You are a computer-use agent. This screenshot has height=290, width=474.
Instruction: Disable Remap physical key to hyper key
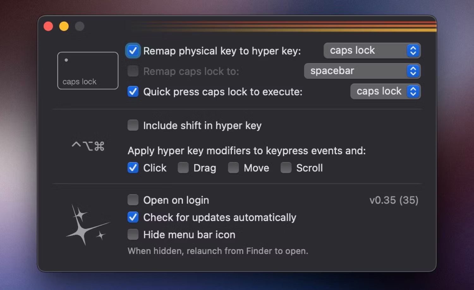coord(133,51)
